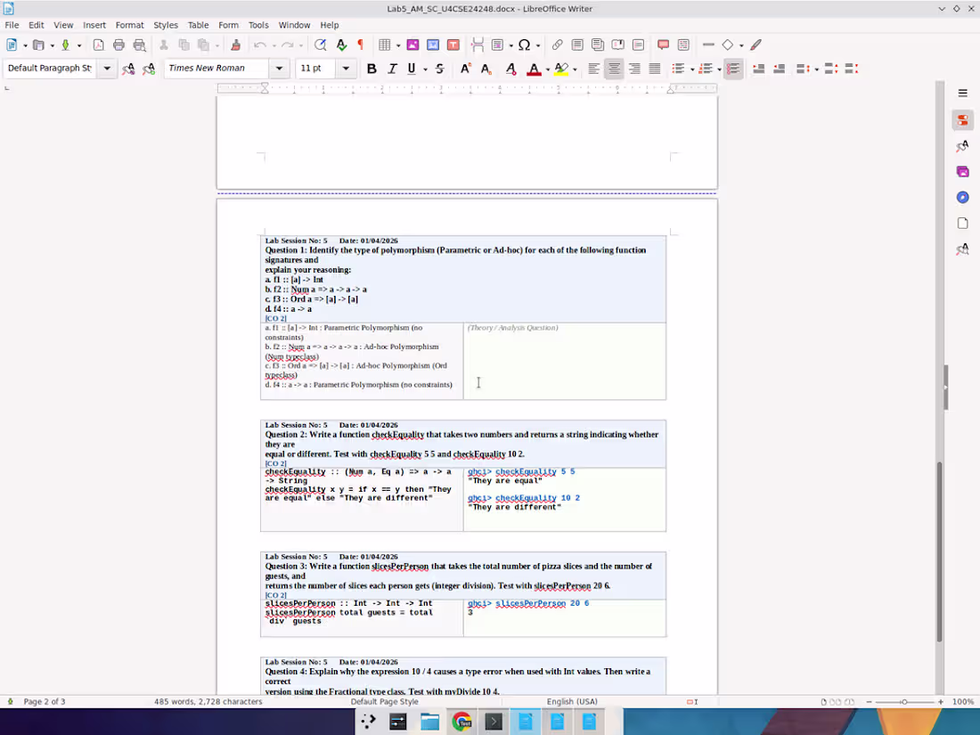Open the Format menu
This screenshot has width=980, height=735.
(x=129, y=25)
